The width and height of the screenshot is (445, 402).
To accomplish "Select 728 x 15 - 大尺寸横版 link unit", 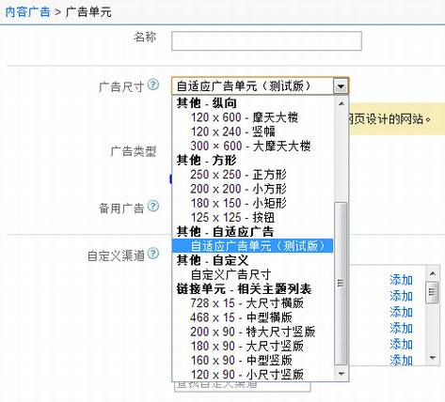I will click(247, 303).
